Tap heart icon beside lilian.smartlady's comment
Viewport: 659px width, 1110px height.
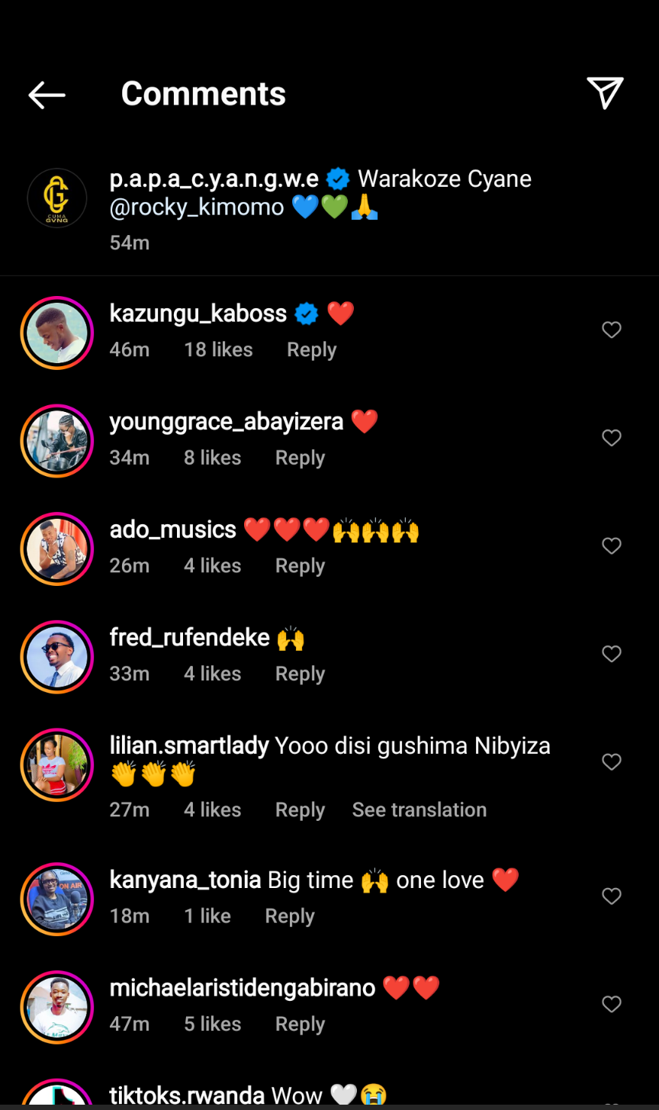click(x=612, y=762)
